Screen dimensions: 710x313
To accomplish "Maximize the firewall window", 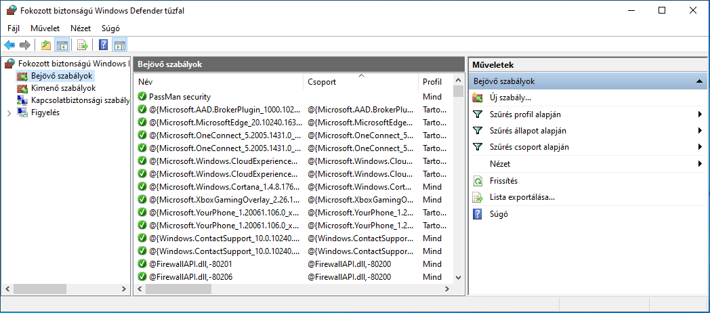I will coord(661,10).
